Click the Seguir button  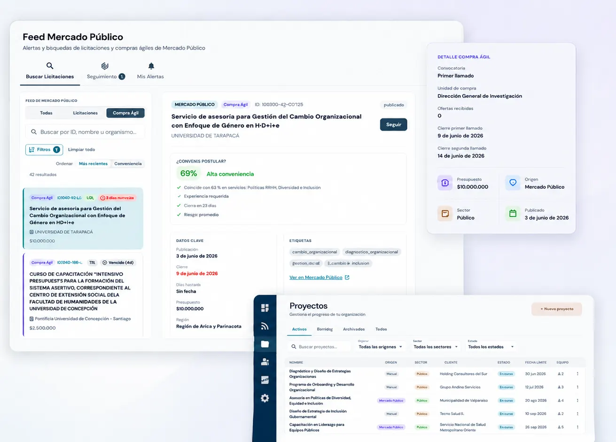394,124
